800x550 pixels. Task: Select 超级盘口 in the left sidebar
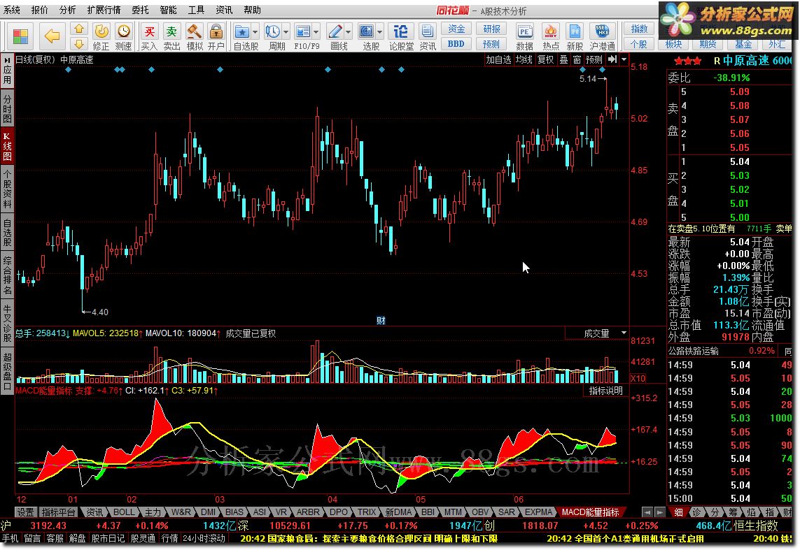coord(7,370)
